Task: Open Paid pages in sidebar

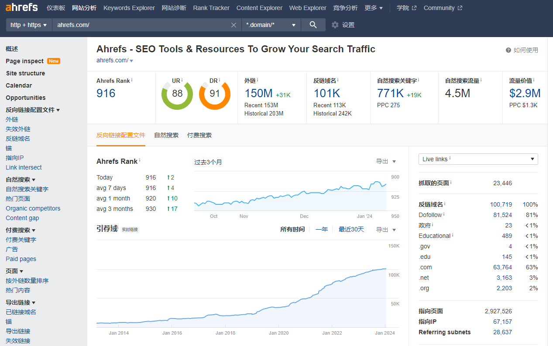Action: click(21, 259)
